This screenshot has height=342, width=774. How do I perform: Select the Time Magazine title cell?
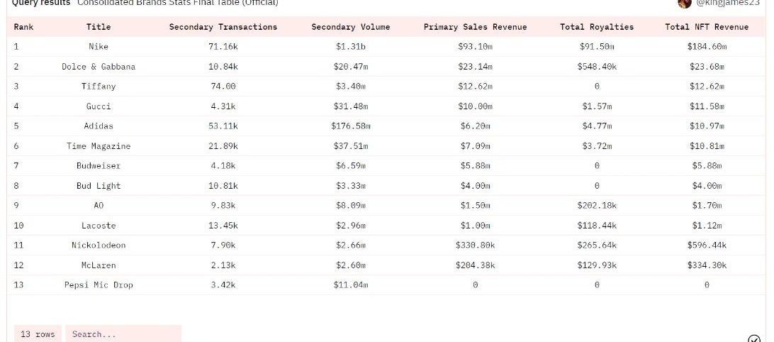click(99, 145)
